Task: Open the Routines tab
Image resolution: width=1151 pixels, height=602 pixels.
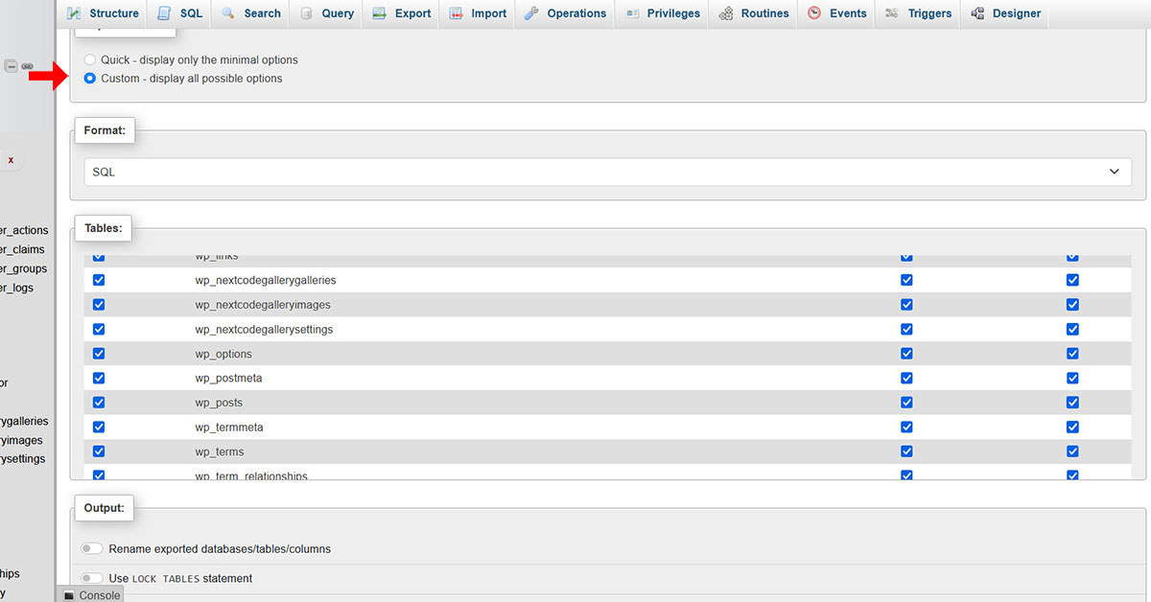Action: [x=753, y=13]
